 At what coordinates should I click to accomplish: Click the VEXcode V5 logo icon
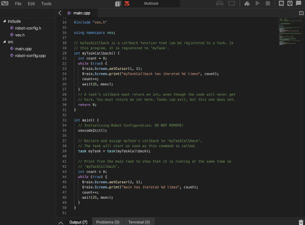(x=5, y=3)
